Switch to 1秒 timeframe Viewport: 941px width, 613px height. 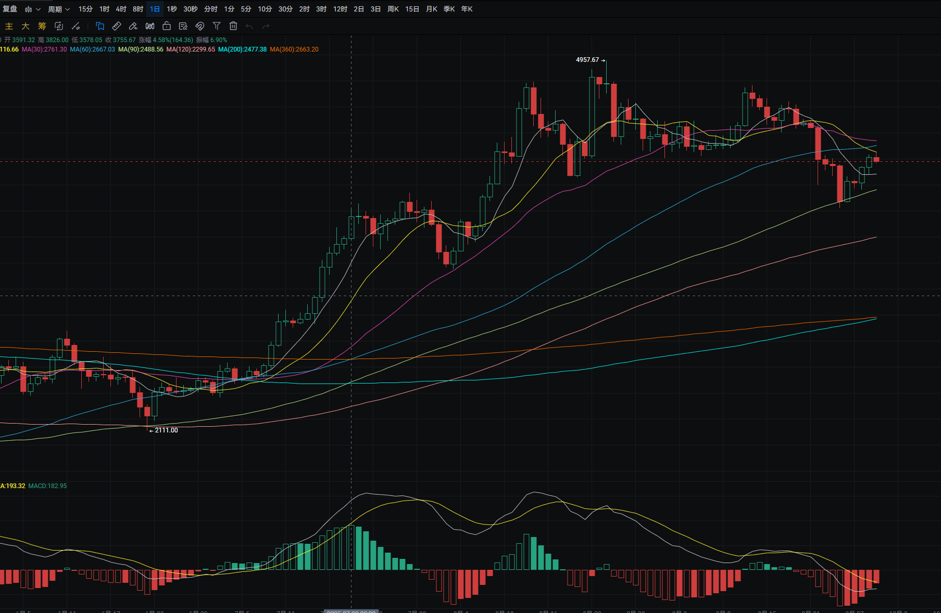pyautogui.click(x=171, y=9)
